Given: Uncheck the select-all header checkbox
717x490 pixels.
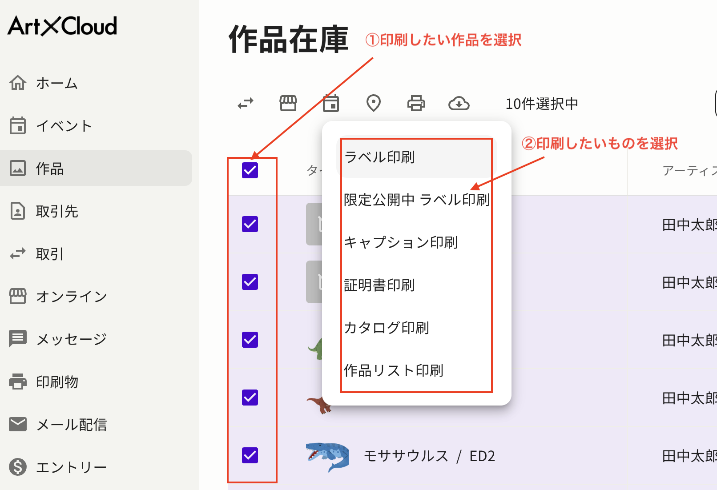Looking at the screenshot, I should tap(250, 171).
